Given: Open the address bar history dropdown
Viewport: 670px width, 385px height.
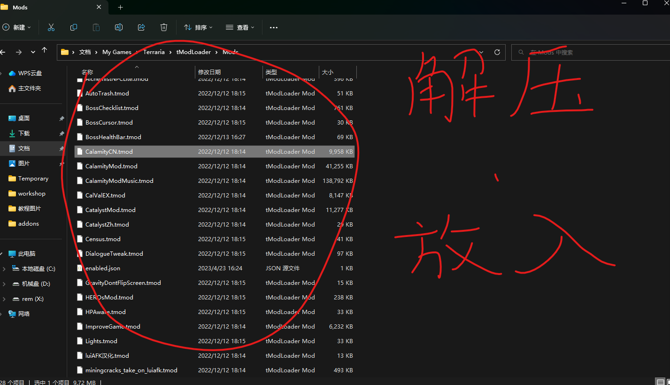Looking at the screenshot, I should click(x=481, y=52).
